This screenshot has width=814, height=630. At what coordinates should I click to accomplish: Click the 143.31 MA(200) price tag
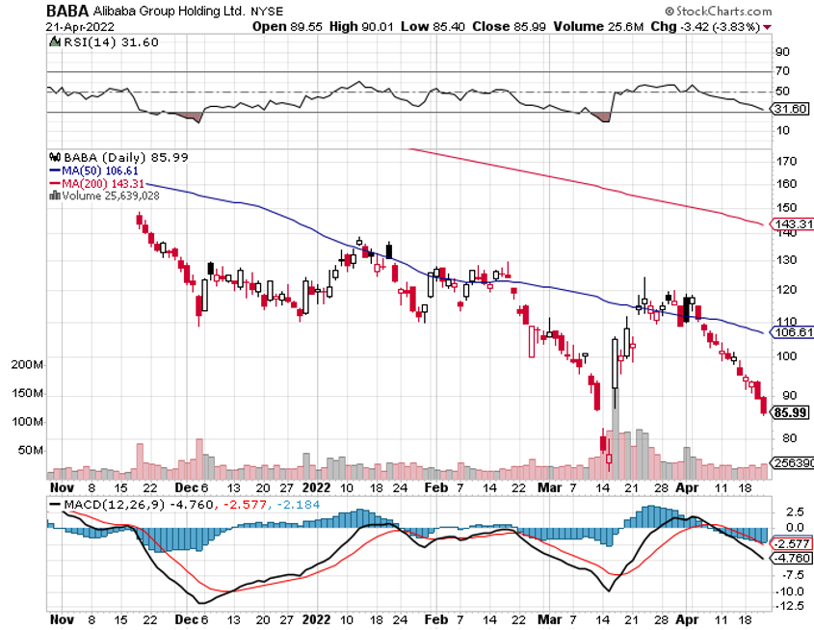pyautogui.click(x=793, y=224)
